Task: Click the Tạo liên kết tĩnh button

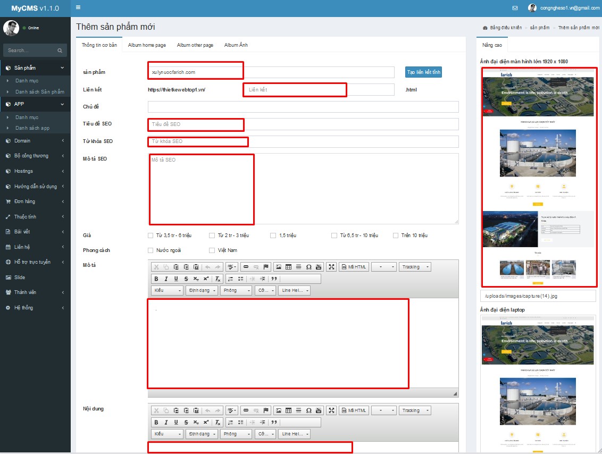Action: [423, 72]
